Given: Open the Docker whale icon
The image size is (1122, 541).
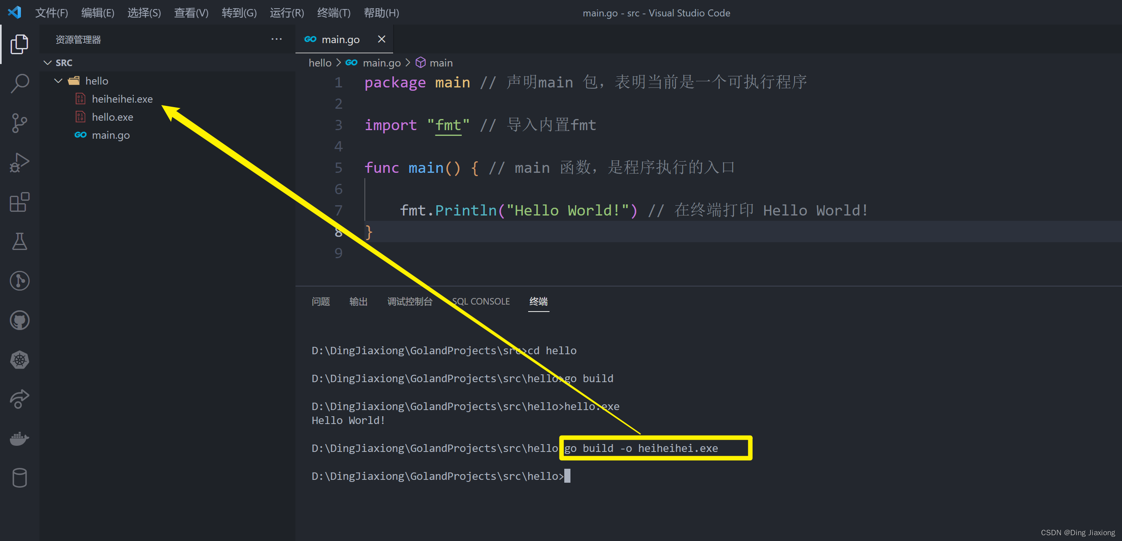Looking at the screenshot, I should pyautogui.click(x=19, y=439).
